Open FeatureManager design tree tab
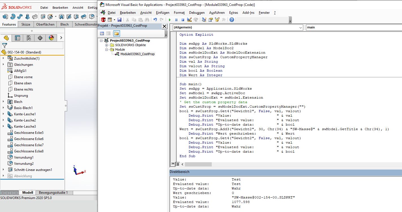 click(6, 38)
